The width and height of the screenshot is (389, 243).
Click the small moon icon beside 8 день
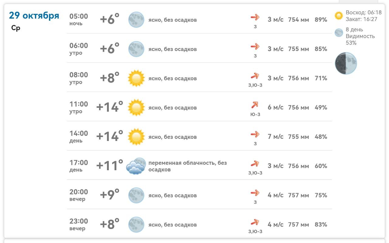point(339,33)
